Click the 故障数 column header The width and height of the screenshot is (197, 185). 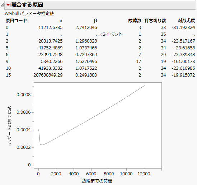135,20
